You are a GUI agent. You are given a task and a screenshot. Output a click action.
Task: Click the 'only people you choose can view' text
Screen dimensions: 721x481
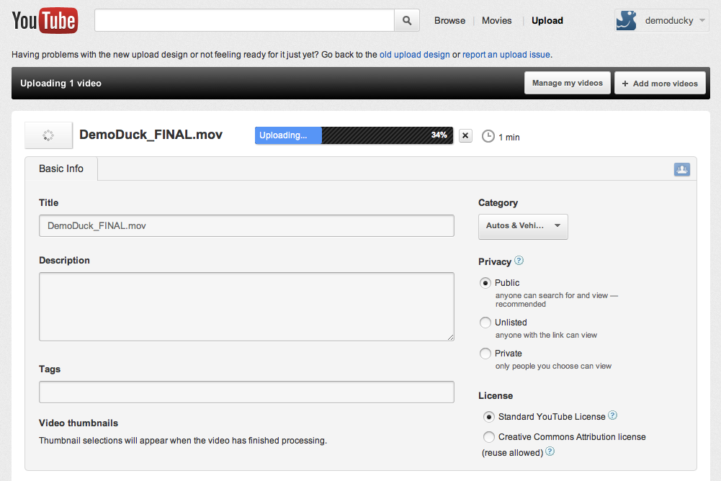coord(553,366)
